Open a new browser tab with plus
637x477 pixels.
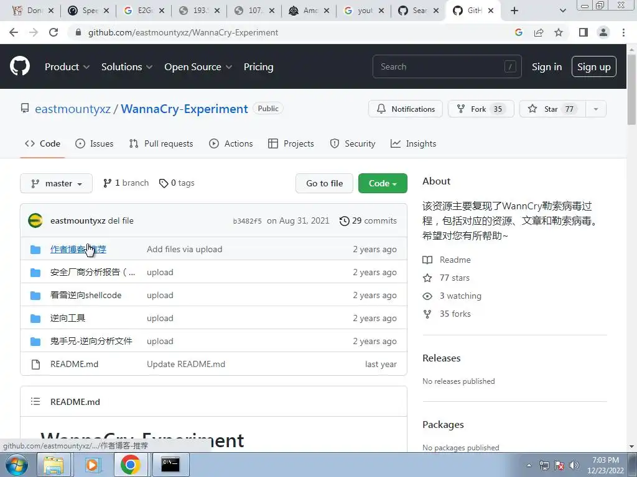click(x=514, y=11)
